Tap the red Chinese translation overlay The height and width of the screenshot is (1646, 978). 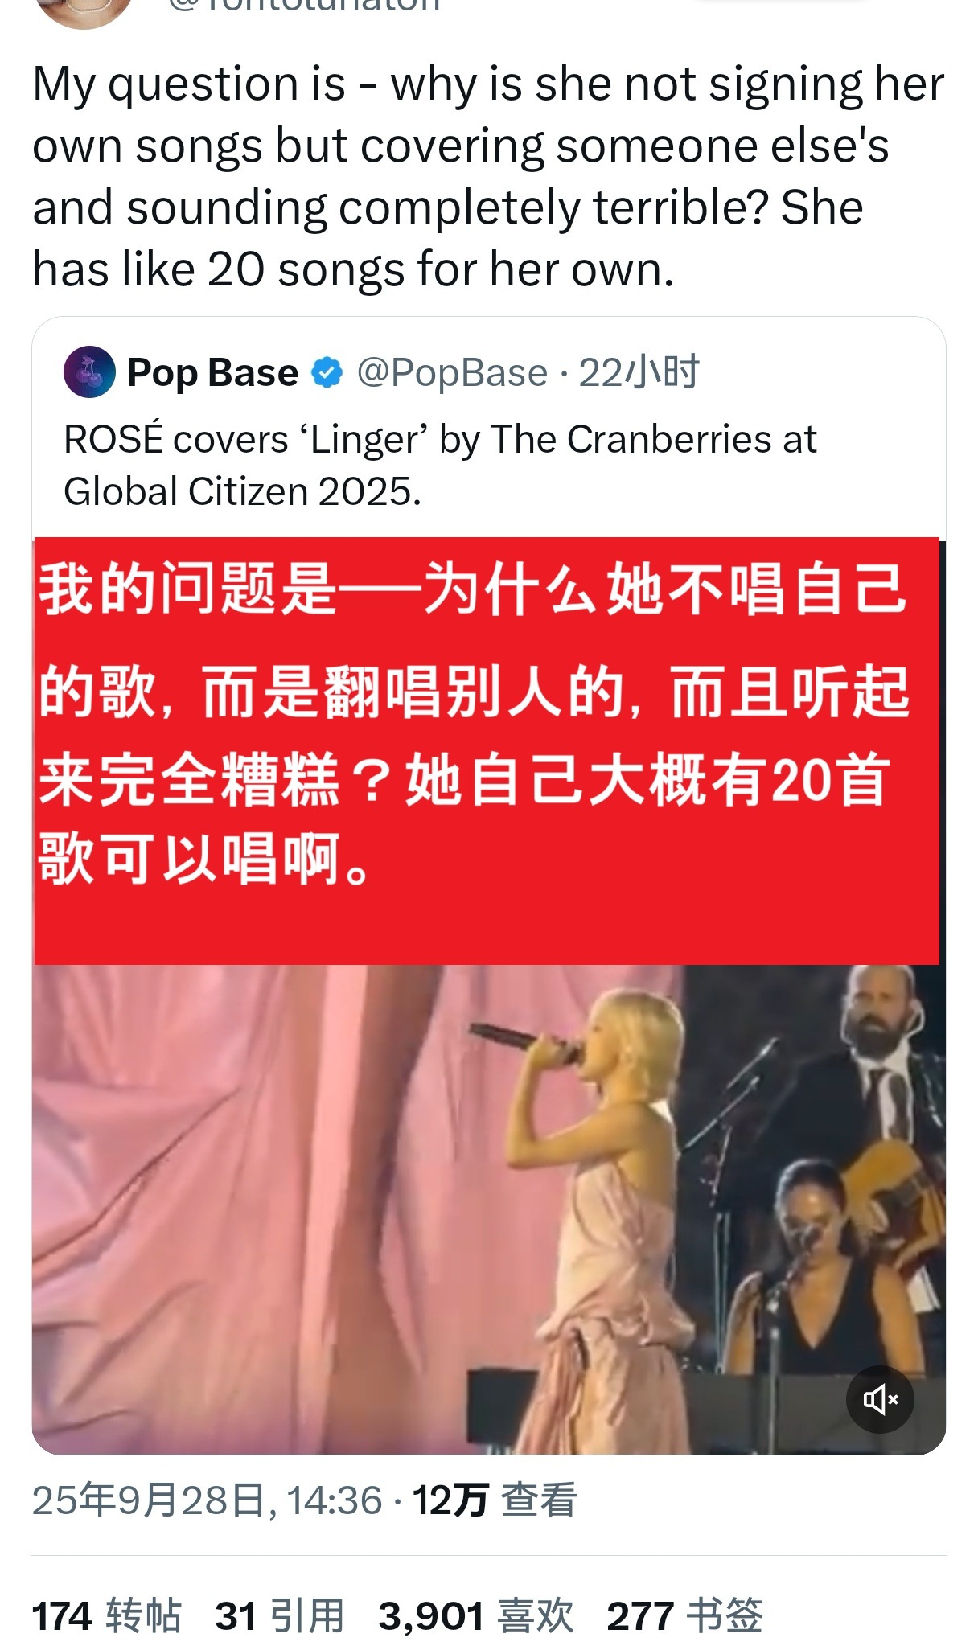click(487, 750)
